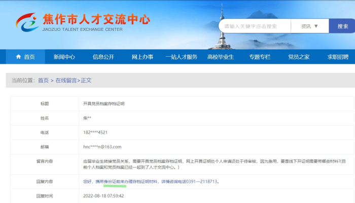Click the 焦作市人才交流中心 site title

(97, 19)
